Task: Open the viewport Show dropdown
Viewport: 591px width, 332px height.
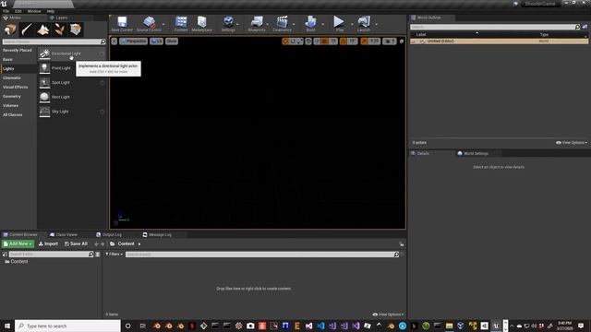Action: point(172,41)
